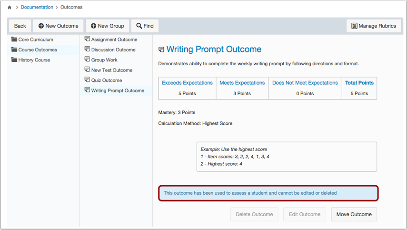Click the Writing Prompt Outcome title
The image size is (407, 230).
pyautogui.click(x=214, y=50)
